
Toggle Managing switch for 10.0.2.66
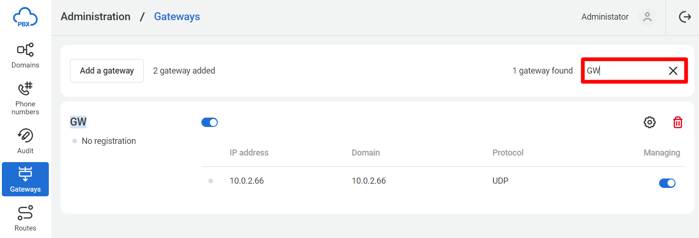coord(667,183)
